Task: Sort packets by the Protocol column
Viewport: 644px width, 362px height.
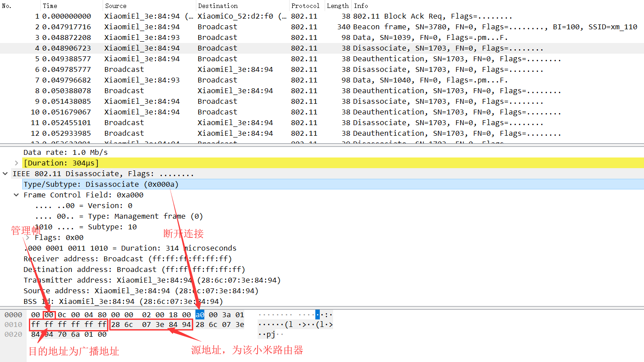Action: pyautogui.click(x=305, y=5)
